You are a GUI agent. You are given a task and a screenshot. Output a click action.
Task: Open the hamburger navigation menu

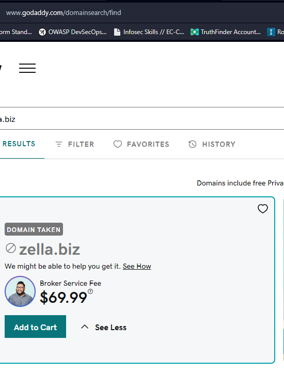point(27,68)
